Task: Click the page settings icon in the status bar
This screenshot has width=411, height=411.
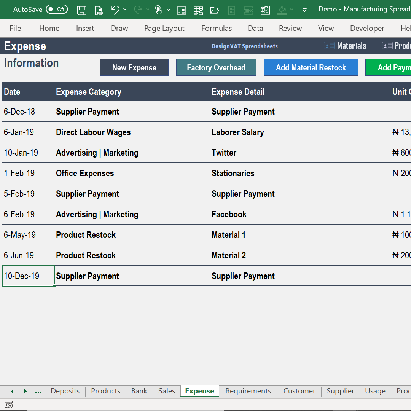Action: 8,404
